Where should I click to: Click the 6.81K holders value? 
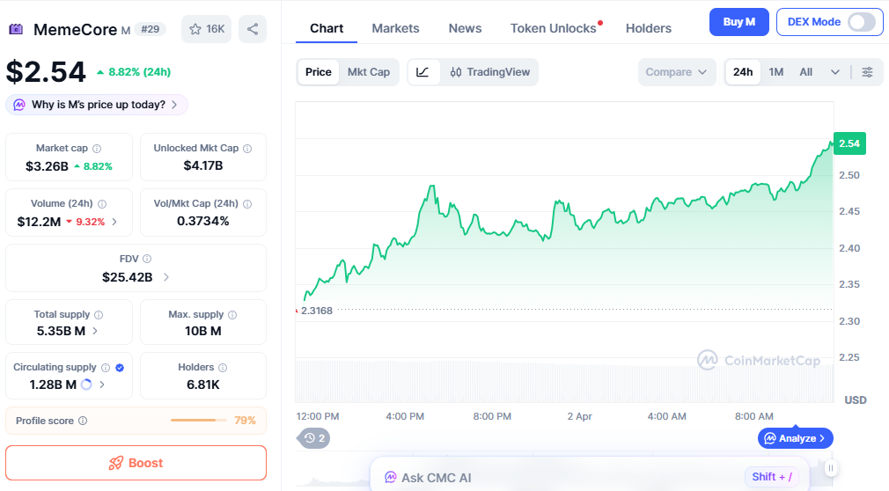pyautogui.click(x=203, y=385)
